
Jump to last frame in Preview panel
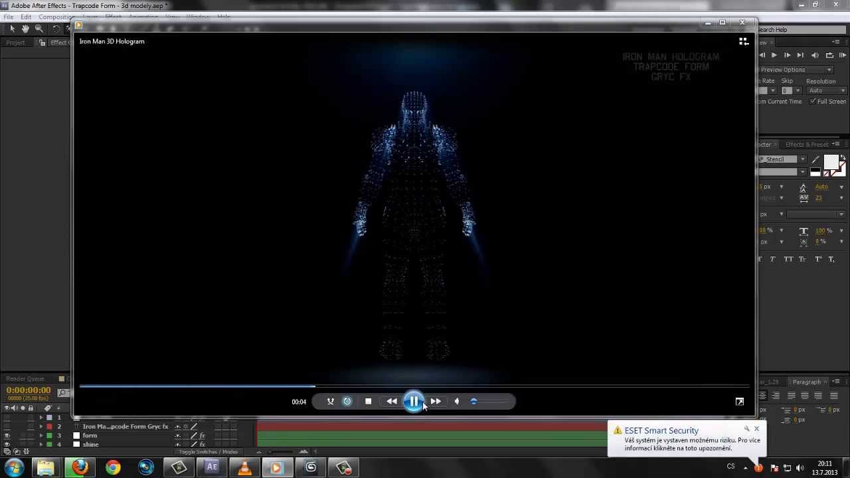click(x=800, y=56)
